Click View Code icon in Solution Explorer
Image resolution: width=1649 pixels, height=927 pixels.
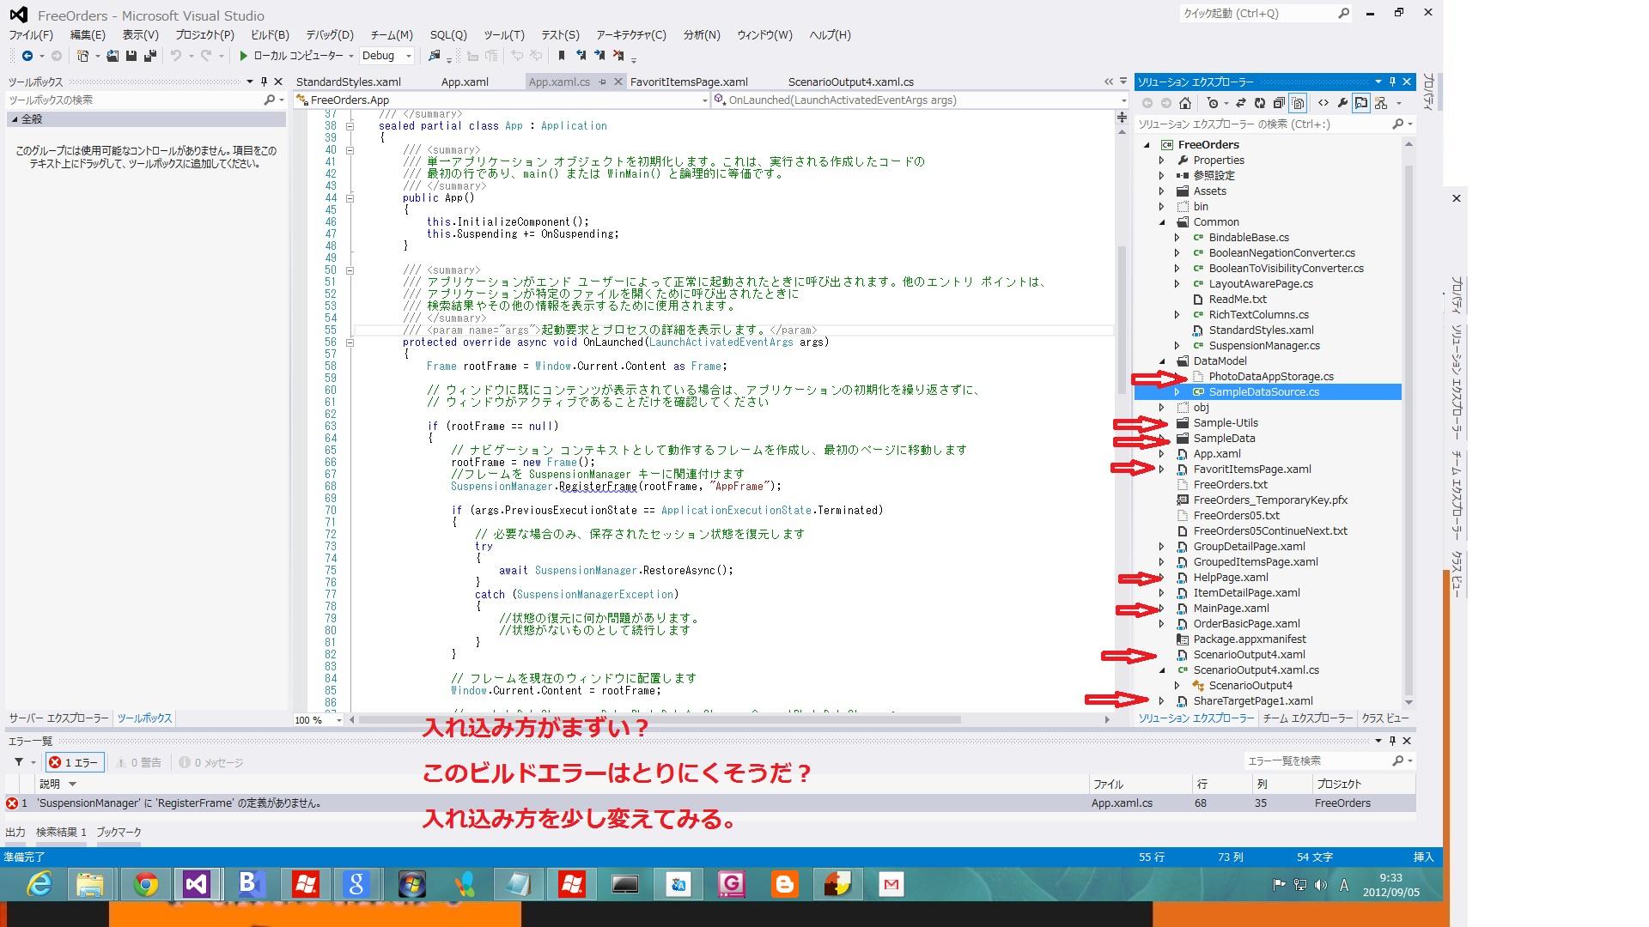[1323, 103]
